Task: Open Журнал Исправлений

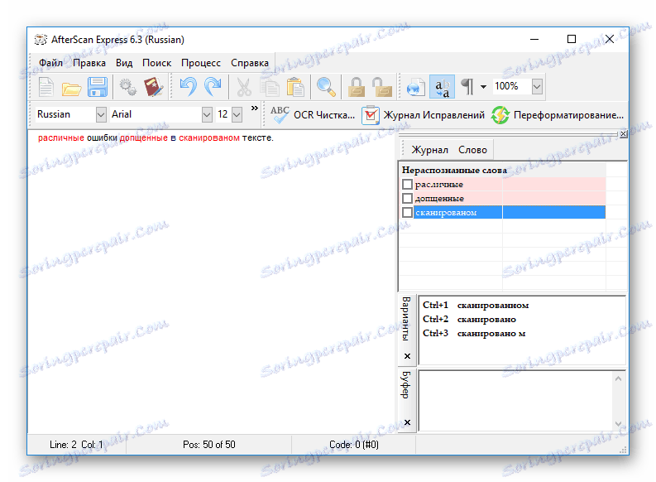Action: [x=423, y=115]
